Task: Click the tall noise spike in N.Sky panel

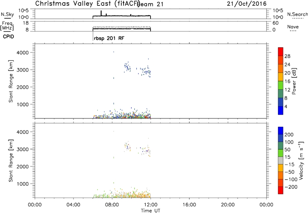Action: [x=101, y=13]
